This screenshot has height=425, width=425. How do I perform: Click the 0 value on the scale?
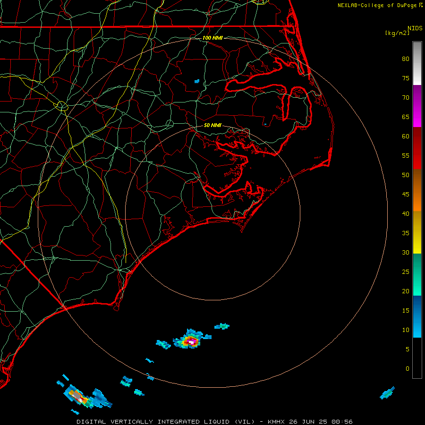point(408,369)
